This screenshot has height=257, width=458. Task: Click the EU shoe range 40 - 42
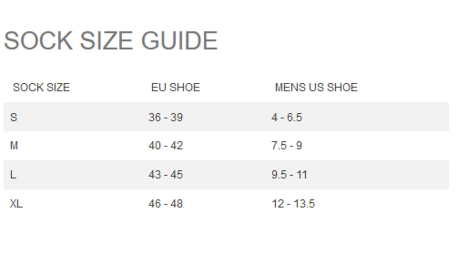166,146
